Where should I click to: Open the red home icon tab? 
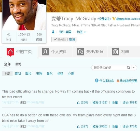10,52
